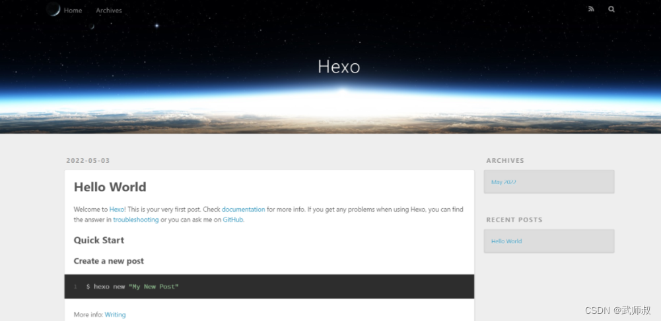Click the hexo new code line
661x321 pixels.
point(132,287)
